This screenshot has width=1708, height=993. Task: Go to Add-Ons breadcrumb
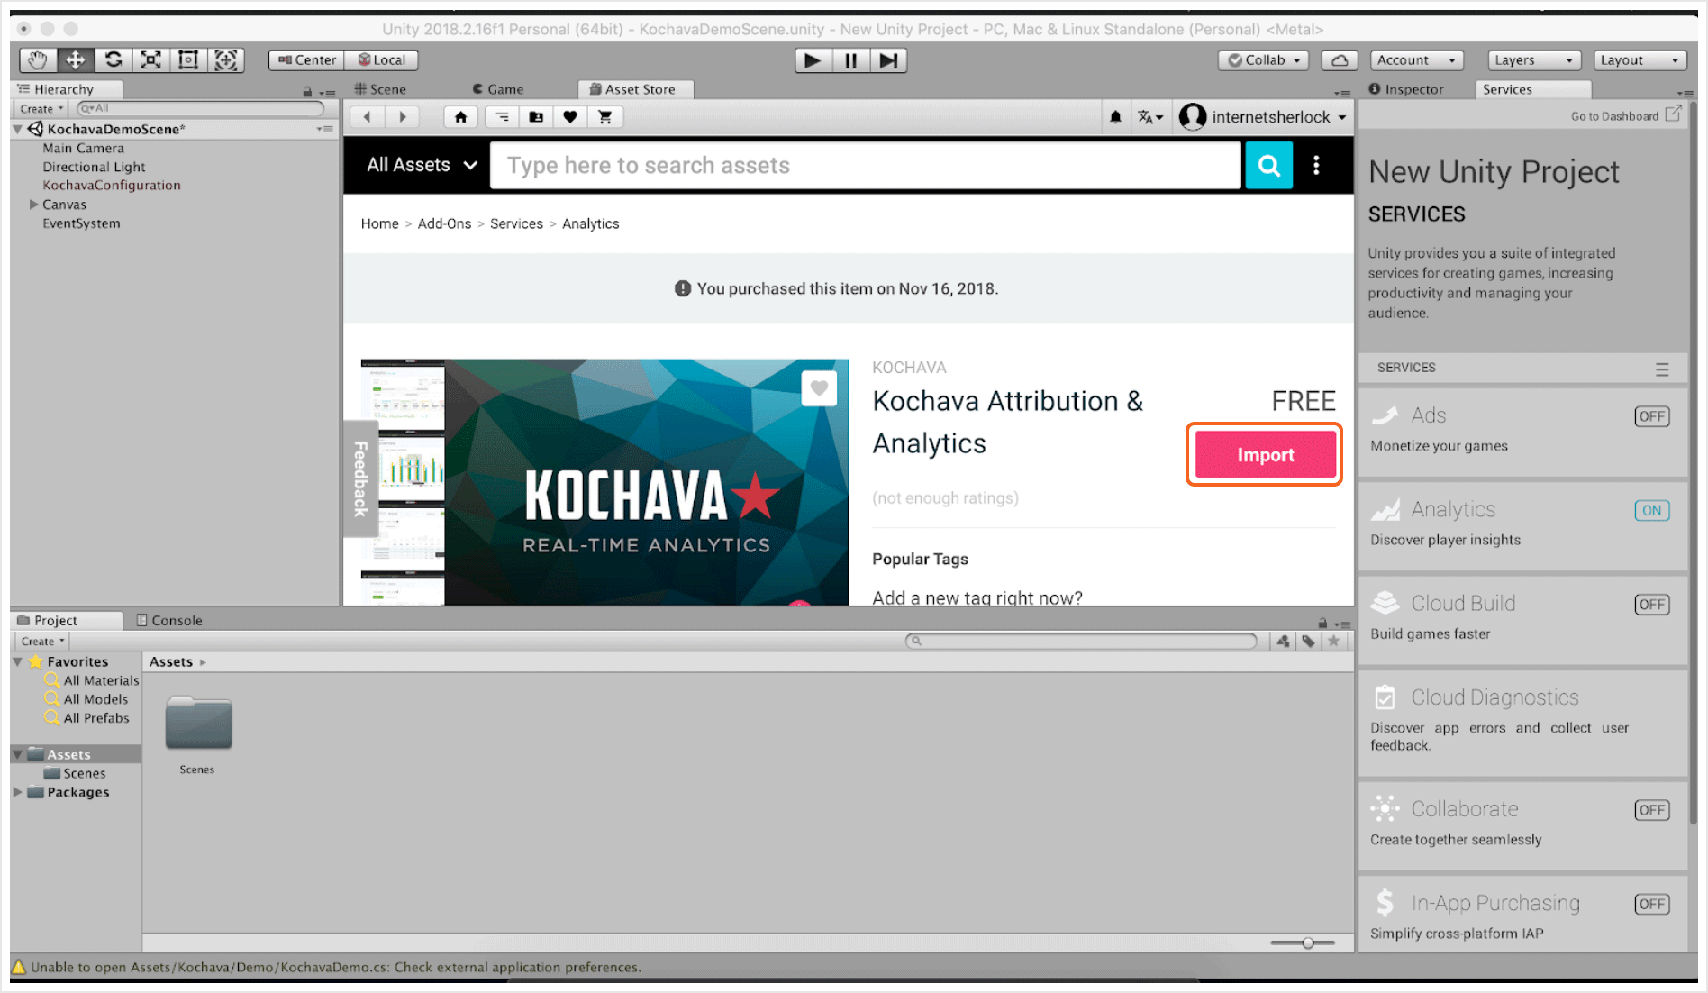[x=444, y=223]
